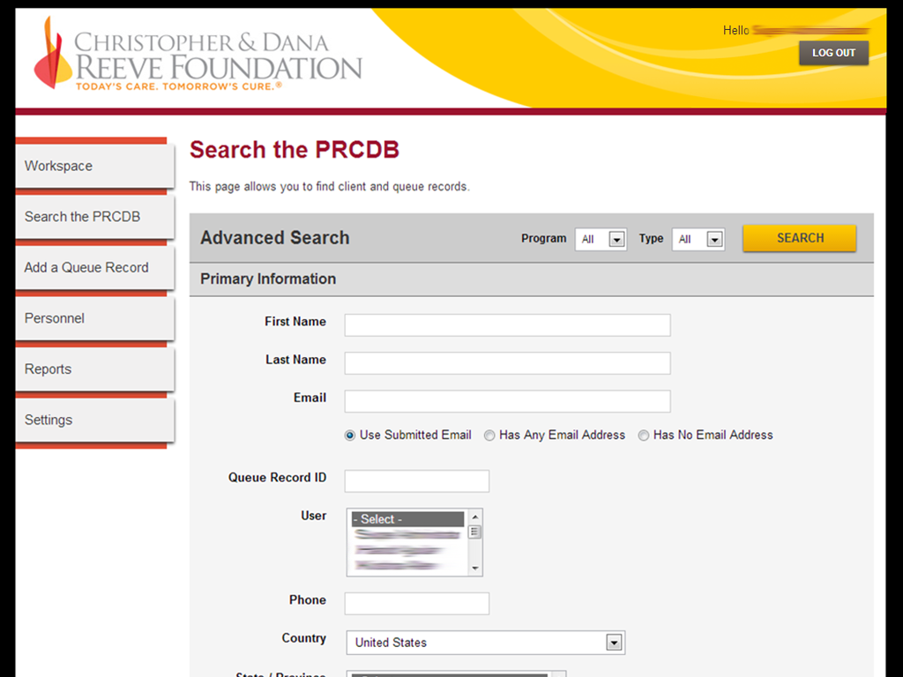Click the Email input box

click(507, 401)
